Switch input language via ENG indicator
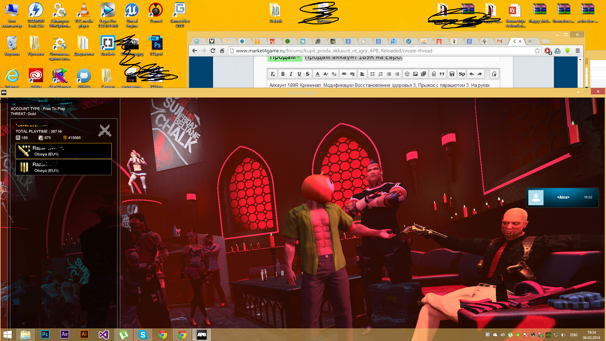 [574, 335]
